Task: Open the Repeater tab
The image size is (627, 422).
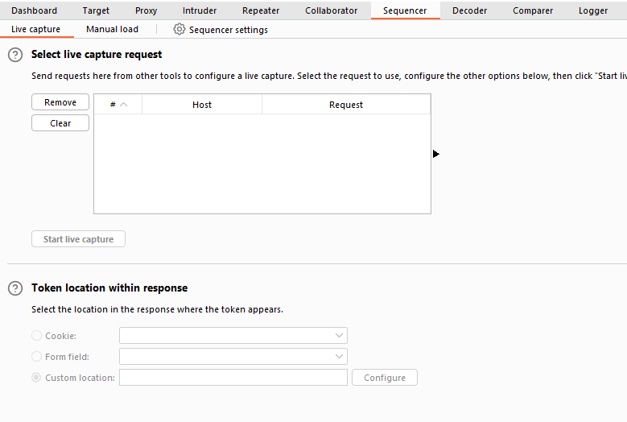Action: coord(261,10)
